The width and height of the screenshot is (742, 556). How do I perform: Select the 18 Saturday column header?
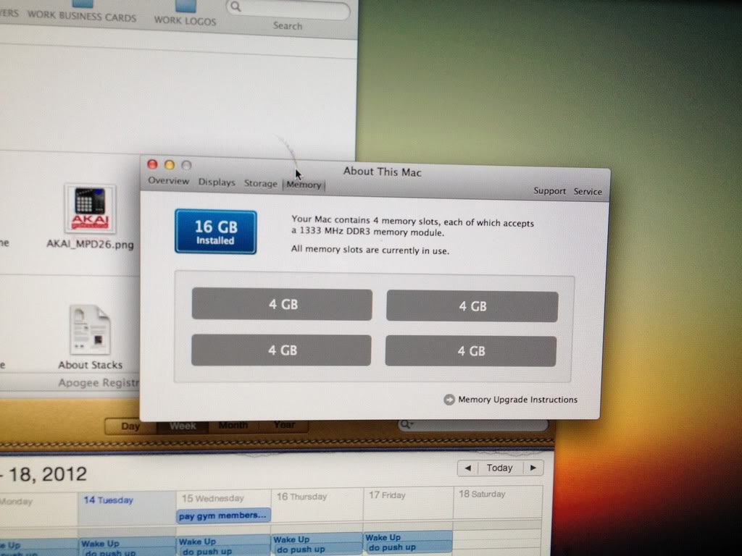(x=482, y=494)
